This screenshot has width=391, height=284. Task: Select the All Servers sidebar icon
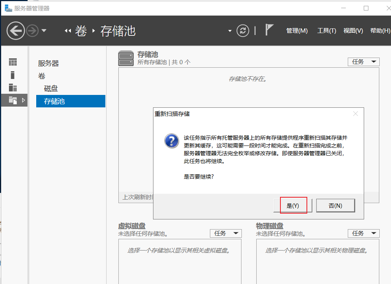(13, 88)
